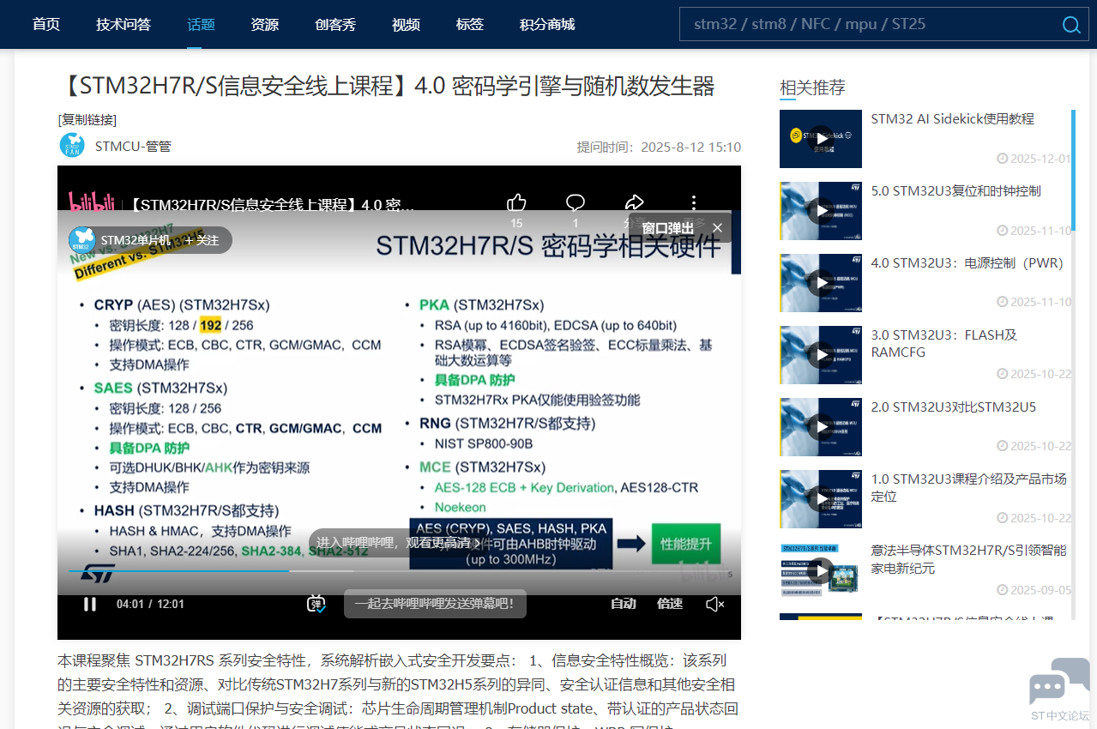The width and height of the screenshot is (1097, 729).
Task: Open 积分商城 in the navigation bar
Action: (x=547, y=24)
